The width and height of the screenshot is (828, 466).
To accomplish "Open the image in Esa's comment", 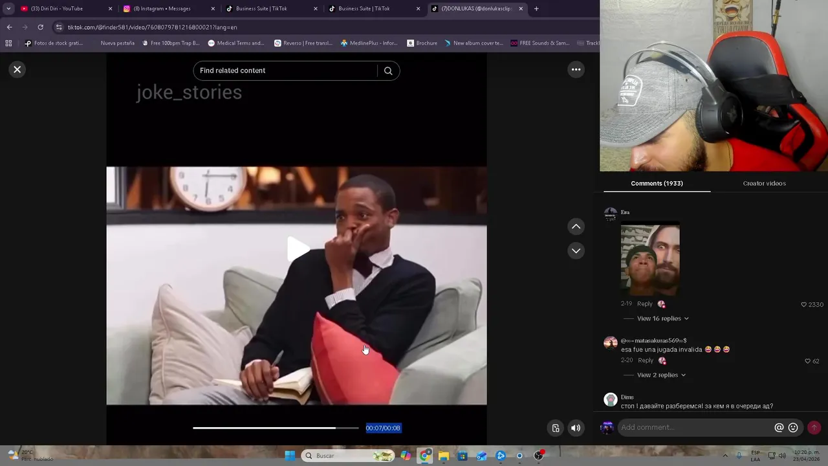I will pos(650,258).
